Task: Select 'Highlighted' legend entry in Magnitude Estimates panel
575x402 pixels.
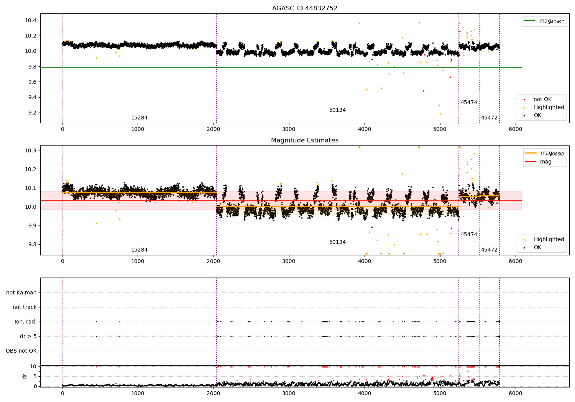Action: click(x=549, y=240)
